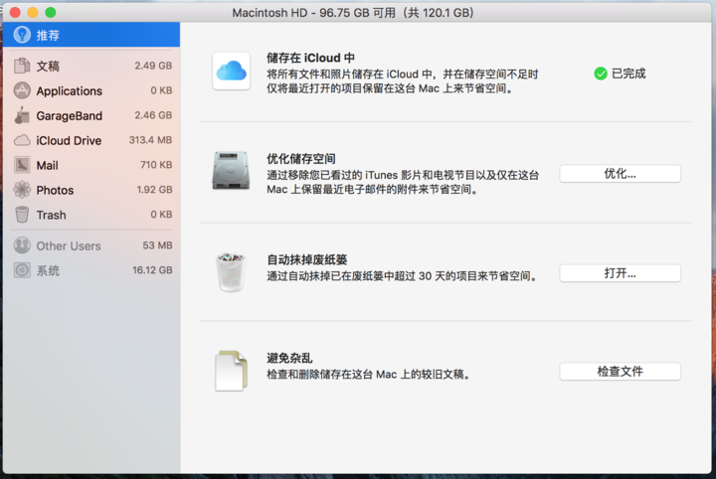Click the 打开... button for auto-empty trash
716x479 pixels.
pos(620,273)
